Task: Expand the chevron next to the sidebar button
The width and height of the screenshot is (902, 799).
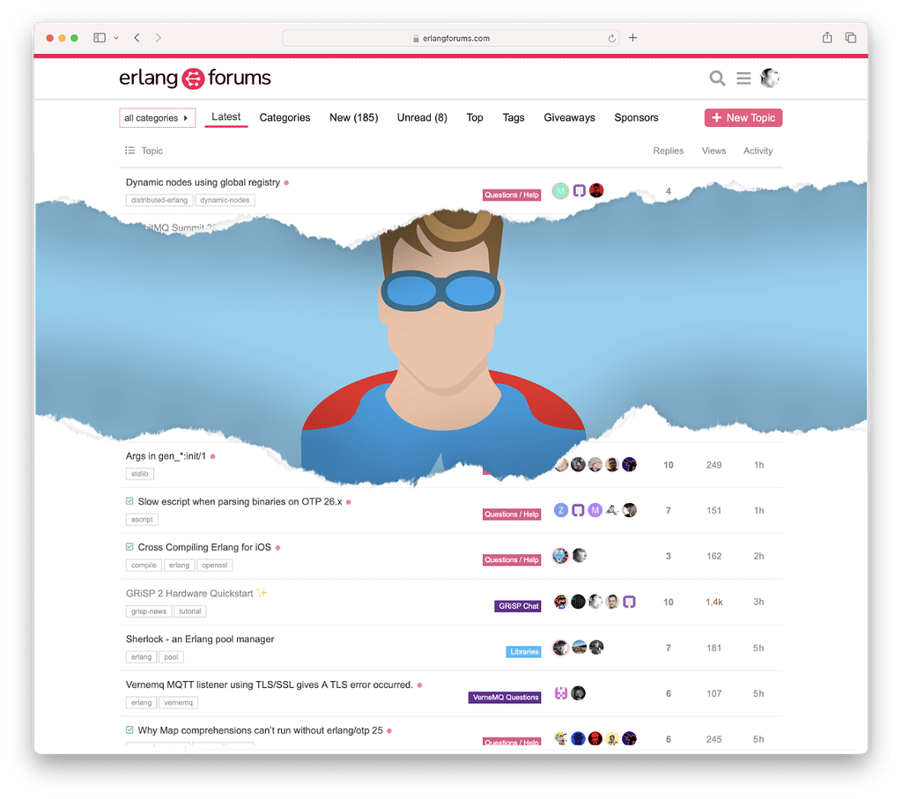Action: (x=115, y=37)
